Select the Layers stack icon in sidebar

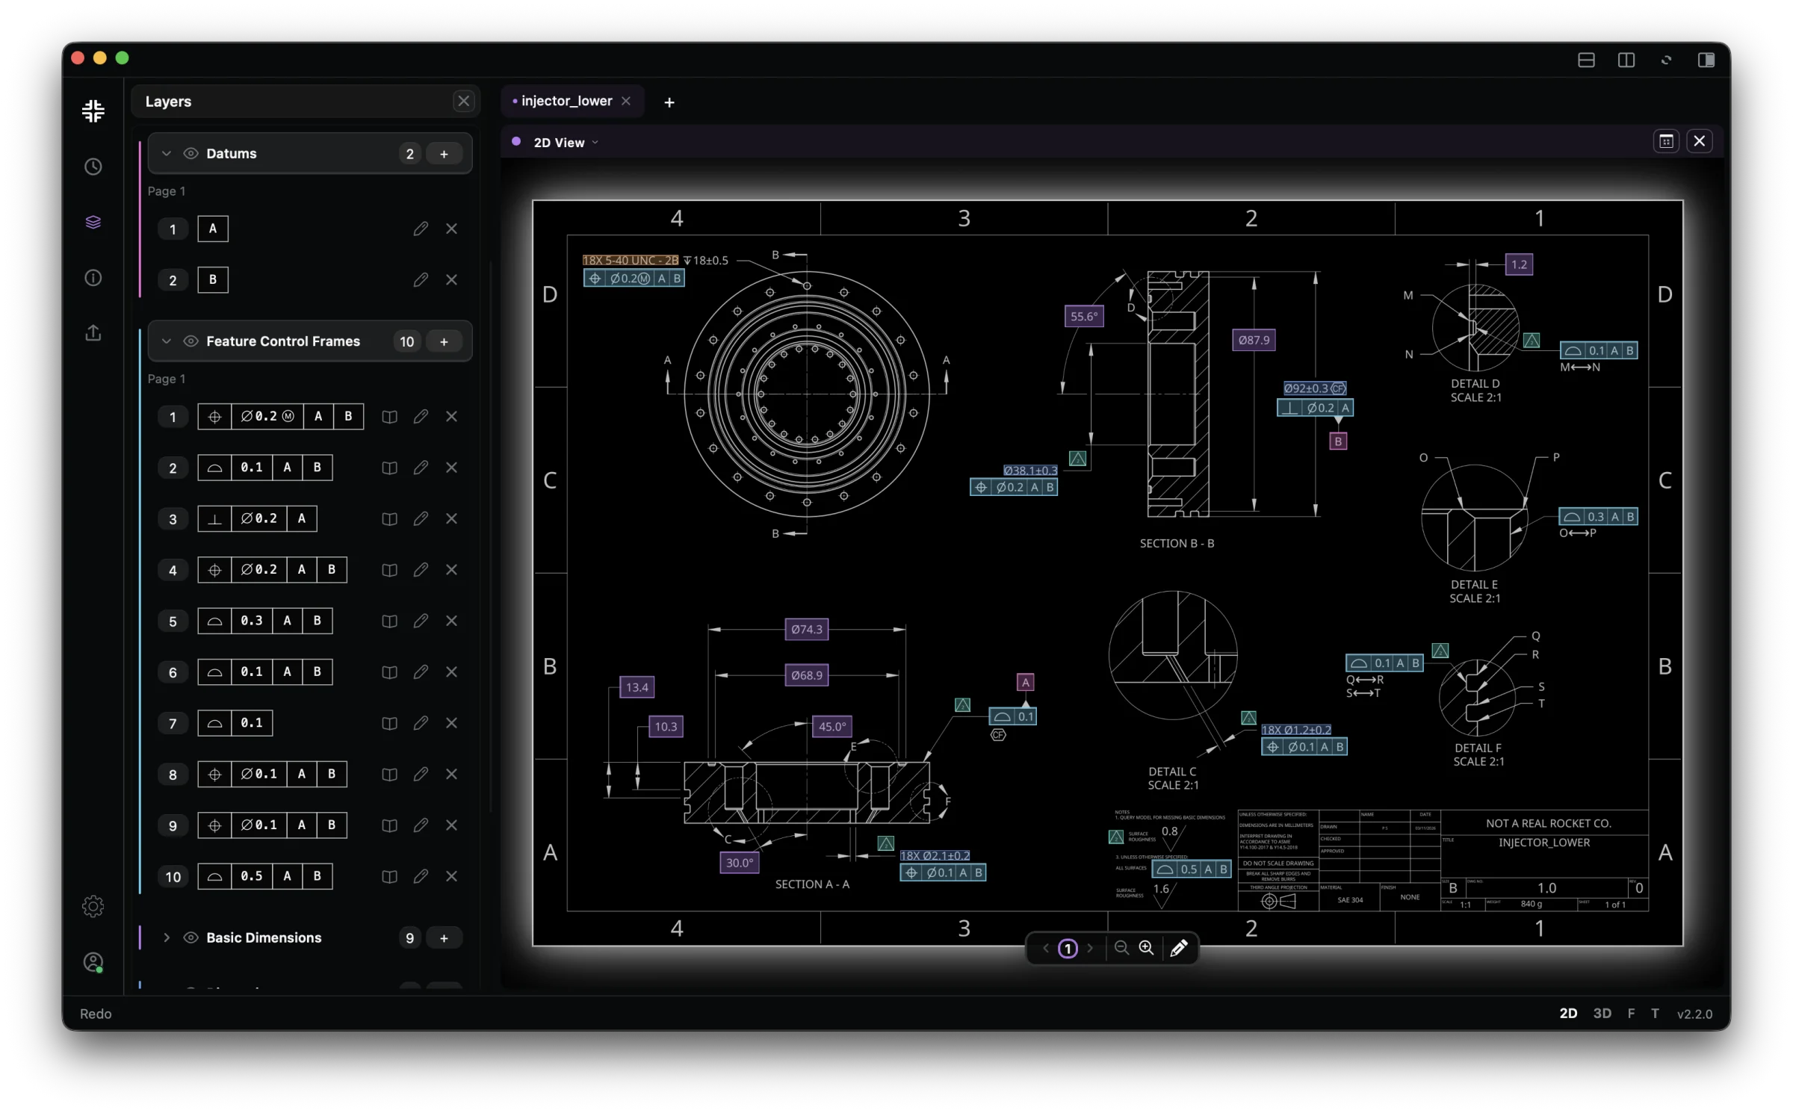(x=93, y=222)
